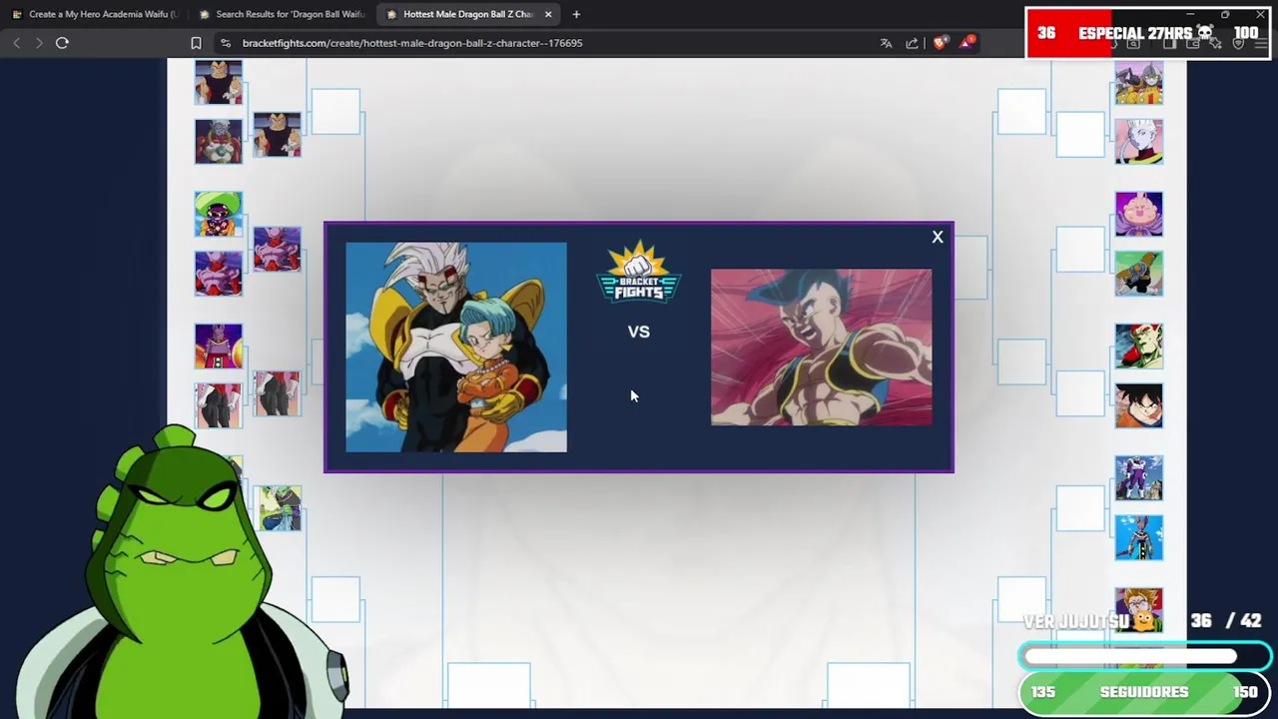Open Brave Rewards triangle icon
The width and height of the screenshot is (1278, 719).
966,43
